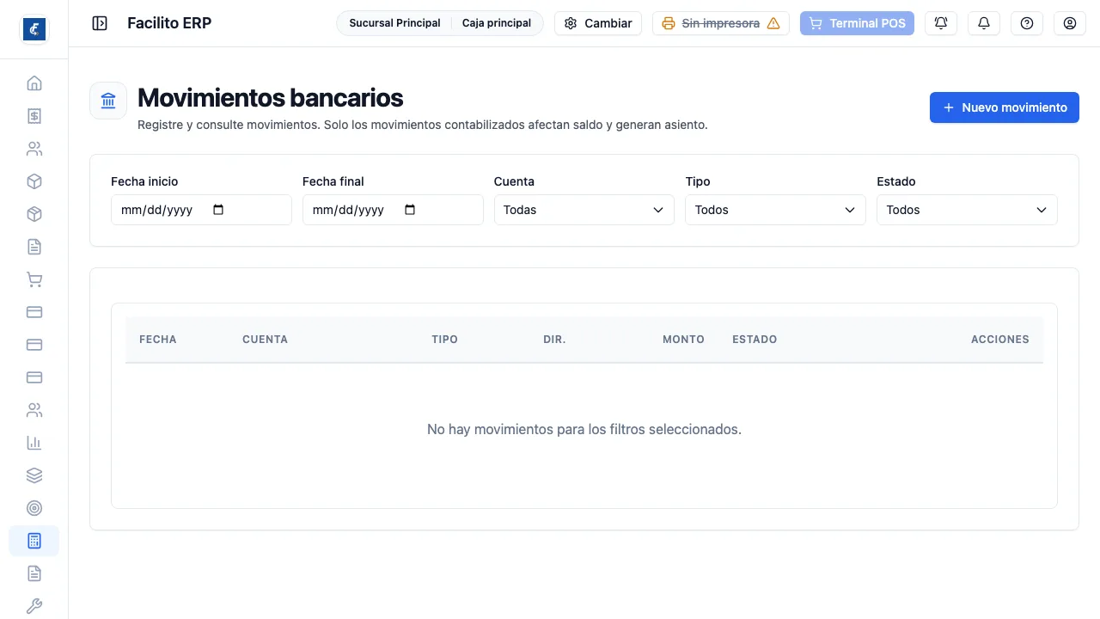
Task: Click the ACCIONES column header
Action: tap(1000, 340)
